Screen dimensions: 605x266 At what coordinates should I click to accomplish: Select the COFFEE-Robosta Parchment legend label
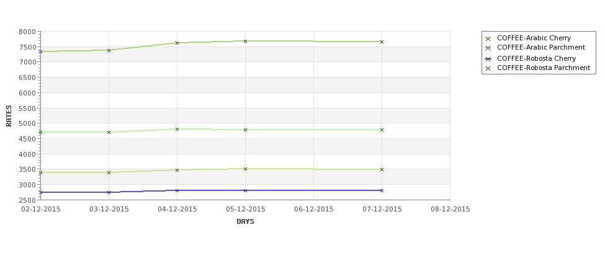544,68
